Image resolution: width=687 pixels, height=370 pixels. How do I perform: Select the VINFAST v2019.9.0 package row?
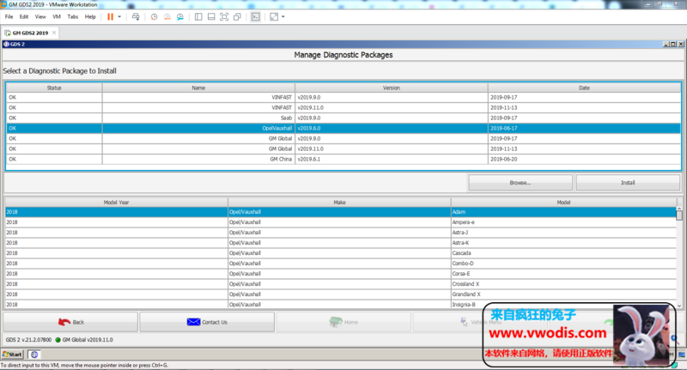point(343,97)
